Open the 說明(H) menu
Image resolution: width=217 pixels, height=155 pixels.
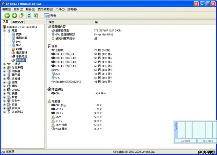(72, 9)
